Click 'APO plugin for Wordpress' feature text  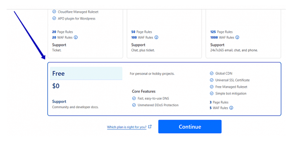77,19
